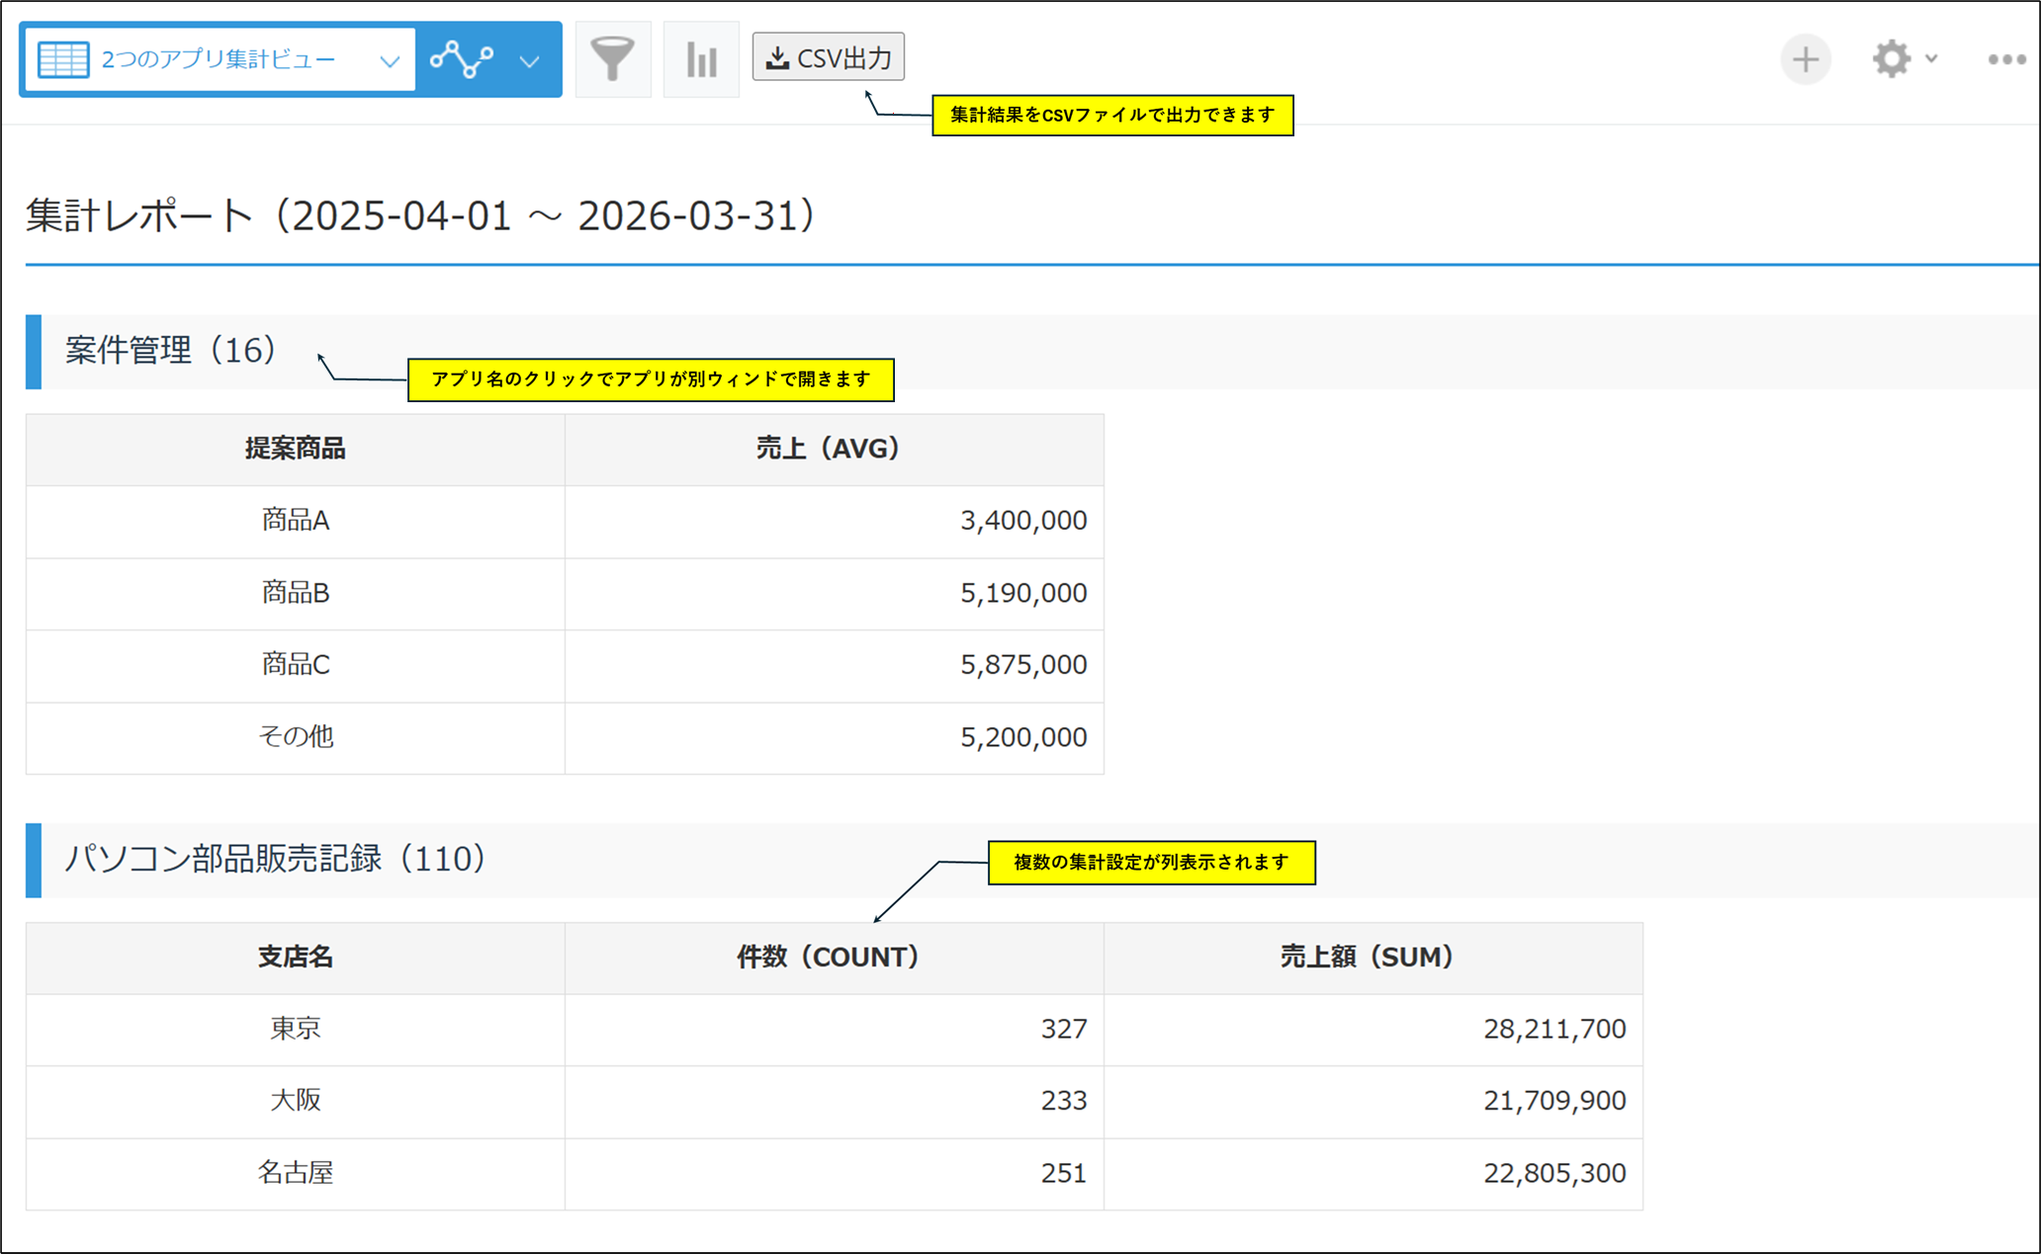Add a record with plus icon
Image resolution: width=2041 pixels, height=1254 pixels.
(1806, 59)
